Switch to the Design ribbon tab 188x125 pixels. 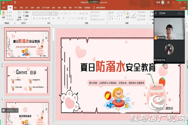coord(27,7)
